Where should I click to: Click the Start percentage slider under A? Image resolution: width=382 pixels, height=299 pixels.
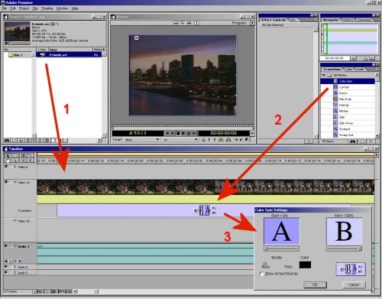tap(281, 249)
